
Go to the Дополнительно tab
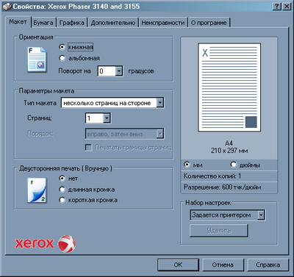(x=113, y=23)
